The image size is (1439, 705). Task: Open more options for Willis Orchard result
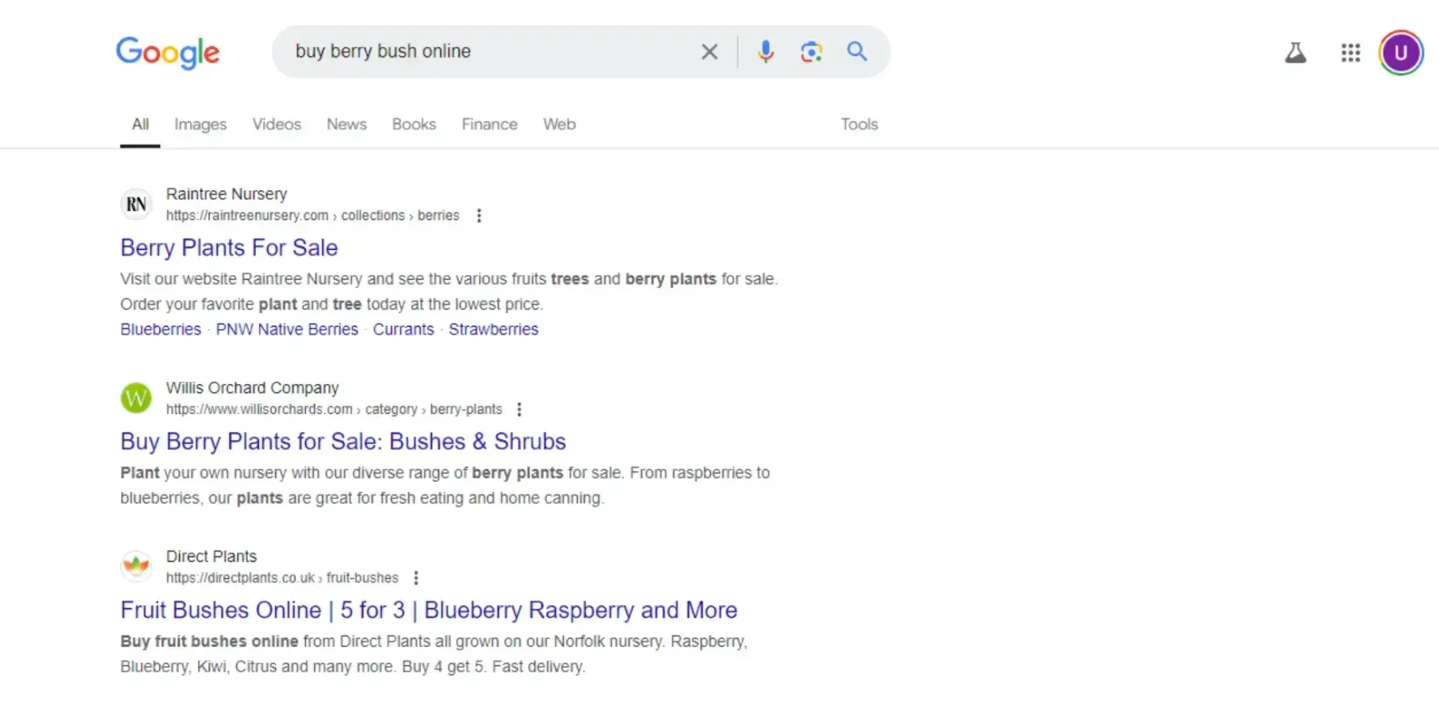(520, 410)
